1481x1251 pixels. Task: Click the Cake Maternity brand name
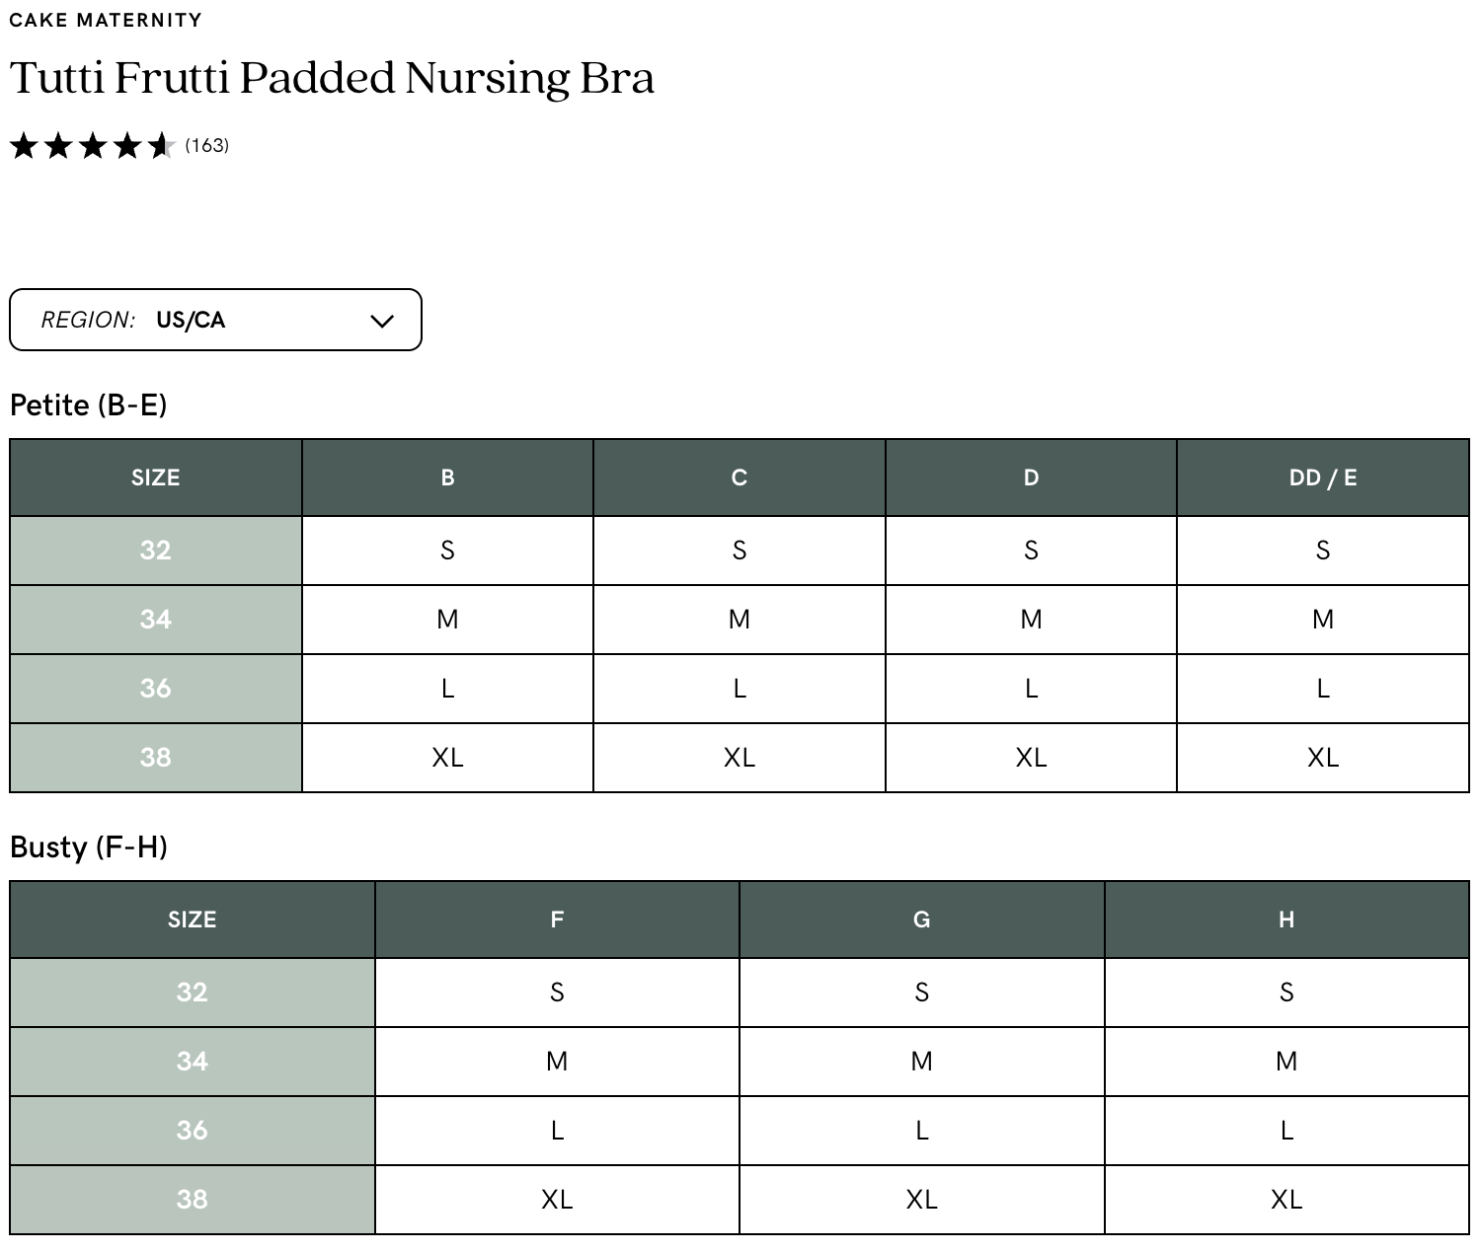coord(106,20)
